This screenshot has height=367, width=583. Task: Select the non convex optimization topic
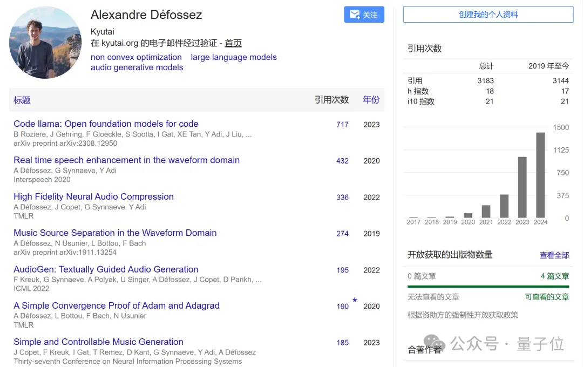(x=136, y=57)
